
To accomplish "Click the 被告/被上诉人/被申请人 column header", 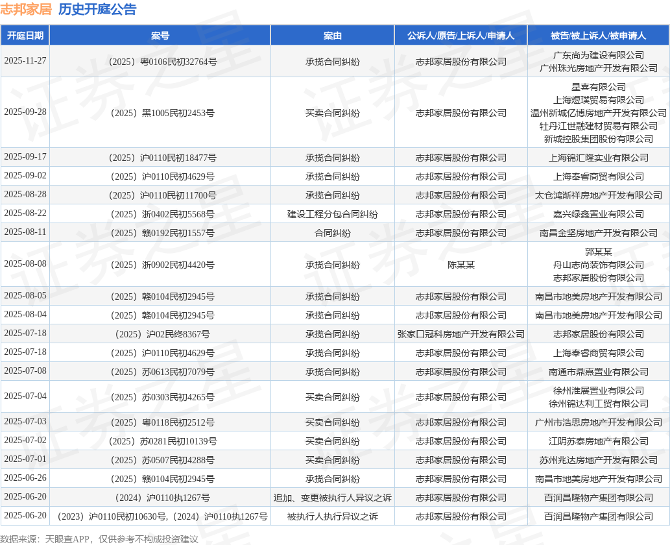I will click(x=598, y=36).
